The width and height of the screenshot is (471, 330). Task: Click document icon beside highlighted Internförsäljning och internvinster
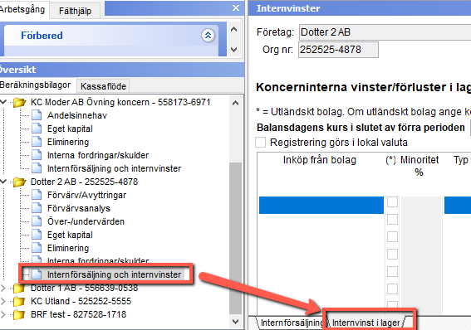click(x=37, y=274)
